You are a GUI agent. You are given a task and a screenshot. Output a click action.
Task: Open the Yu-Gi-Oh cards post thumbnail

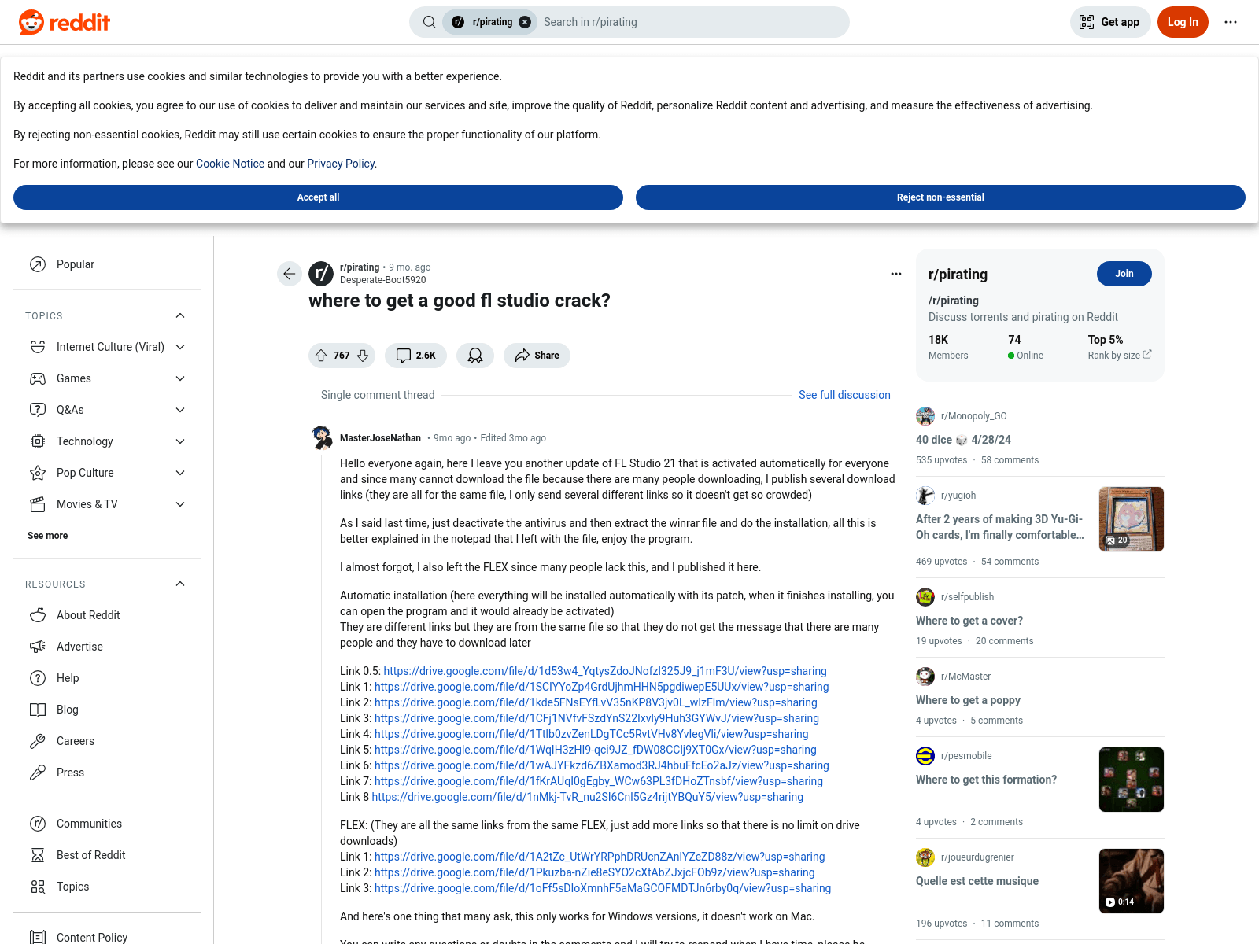(1131, 519)
